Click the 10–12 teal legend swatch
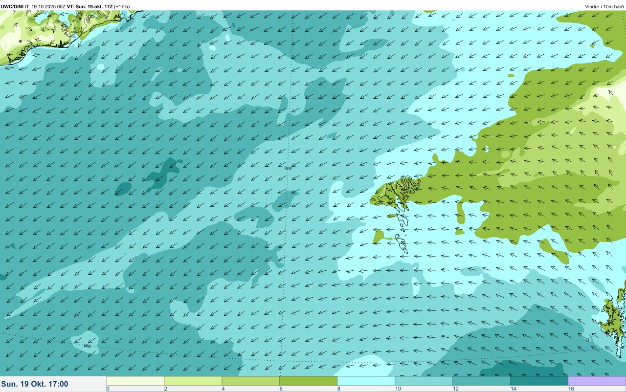 [x=424, y=380]
